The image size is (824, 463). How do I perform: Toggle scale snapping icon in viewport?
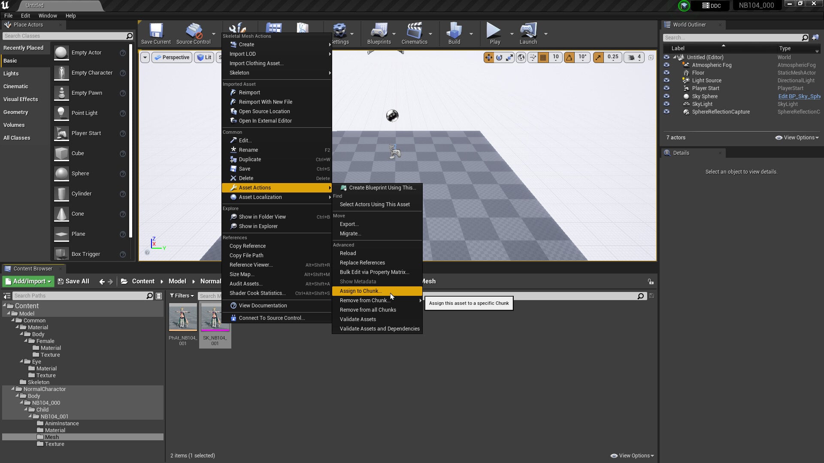pos(598,57)
